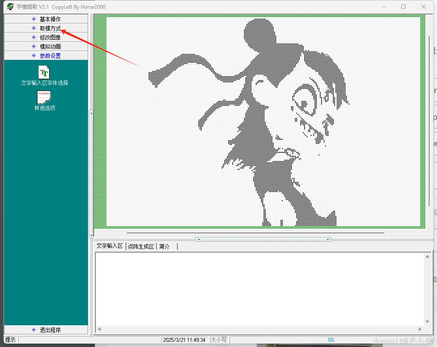
Task: Click the horizontal splitter left arrow
Action: click(x=199, y=239)
